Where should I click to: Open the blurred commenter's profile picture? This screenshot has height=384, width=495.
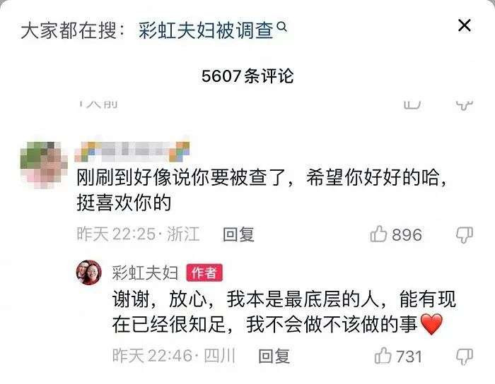(44, 164)
